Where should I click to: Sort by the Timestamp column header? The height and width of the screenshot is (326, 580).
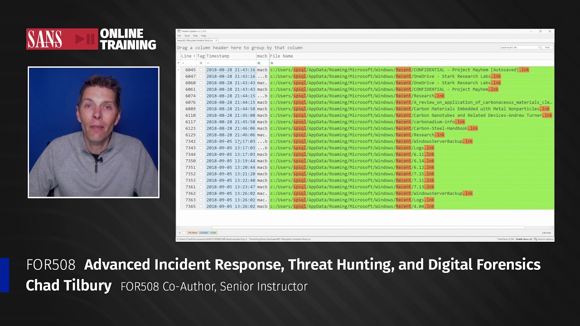coord(231,56)
